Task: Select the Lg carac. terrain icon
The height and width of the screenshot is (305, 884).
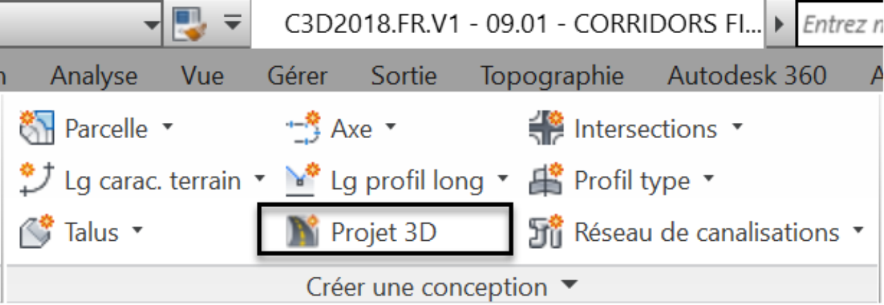Action: coord(37,180)
